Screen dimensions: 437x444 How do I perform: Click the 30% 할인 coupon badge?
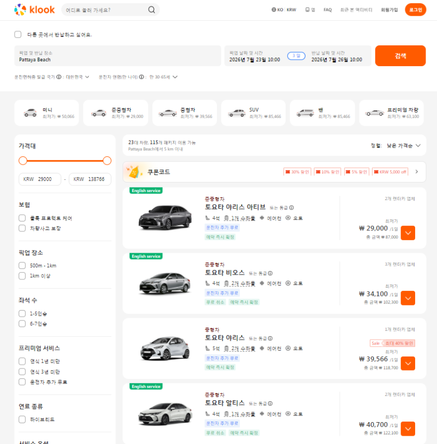pyautogui.click(x=297, y=172)
